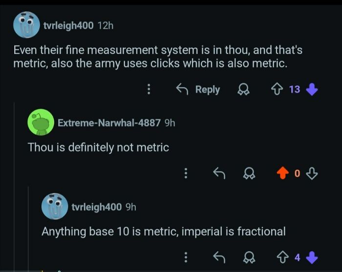Open tvrleigh400's avatar on the bottom reply
Image resolution: width=342 pixels, height=272 pixels.
coord(54,206)
